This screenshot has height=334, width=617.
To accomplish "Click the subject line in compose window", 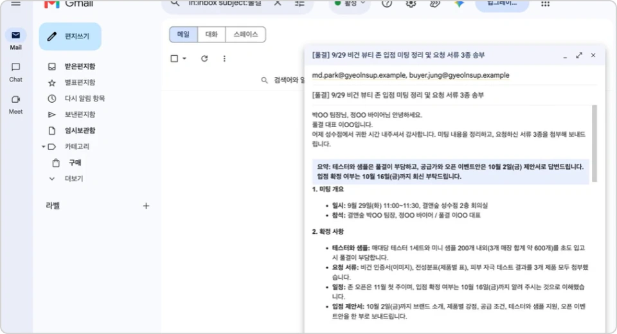I will click(454, 95).
